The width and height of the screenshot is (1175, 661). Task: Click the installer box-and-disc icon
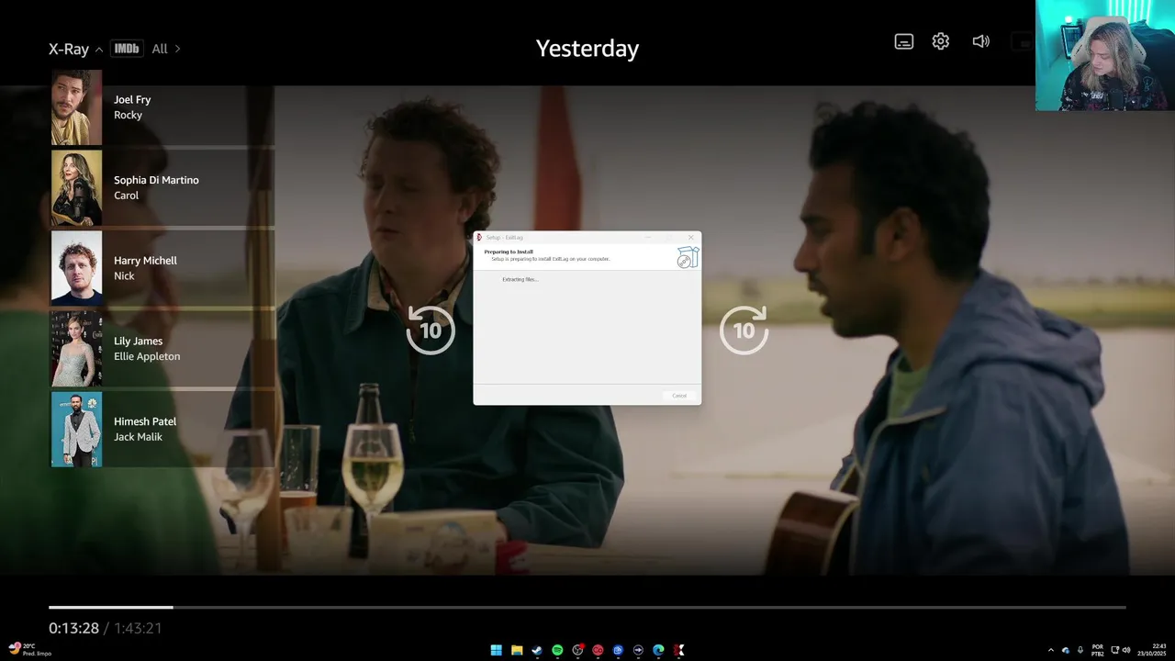tap(688, 257)
